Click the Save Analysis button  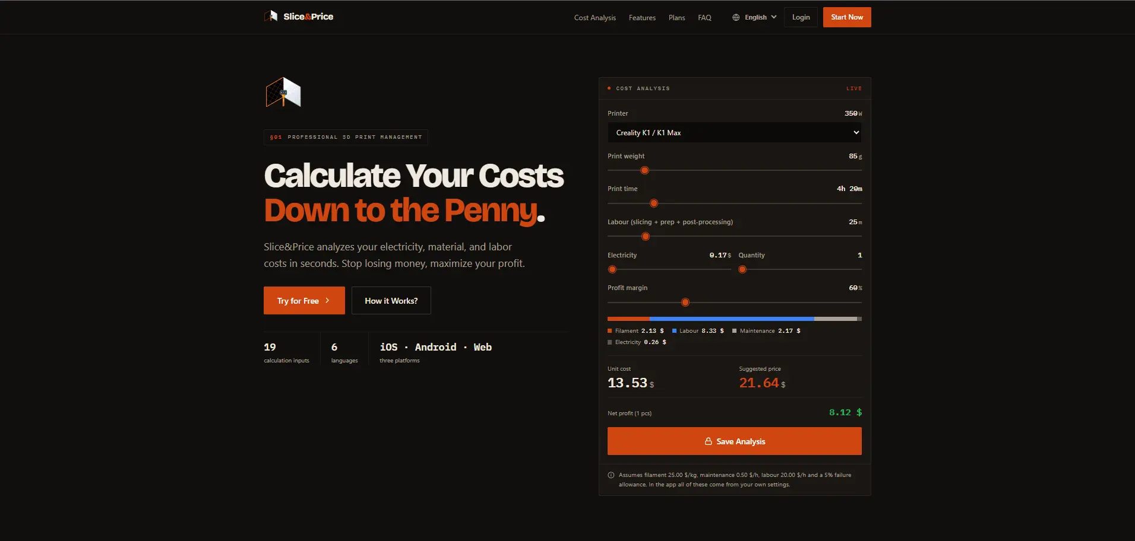735,441
